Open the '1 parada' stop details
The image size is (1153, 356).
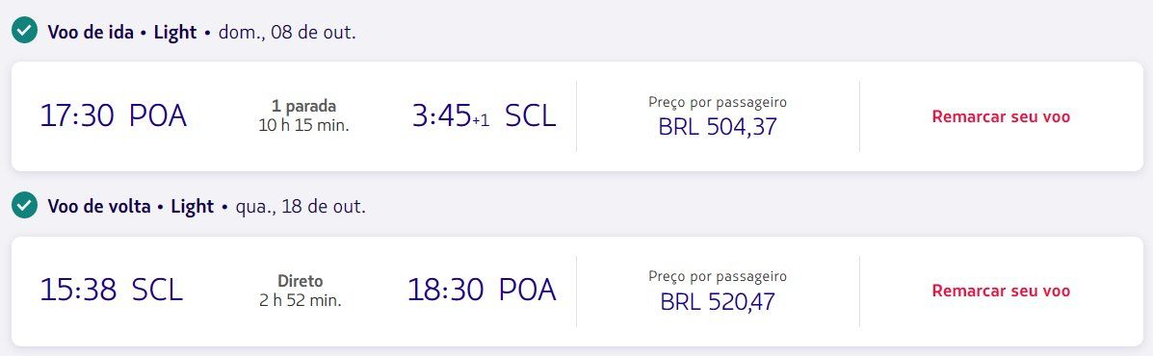point(303,107)
